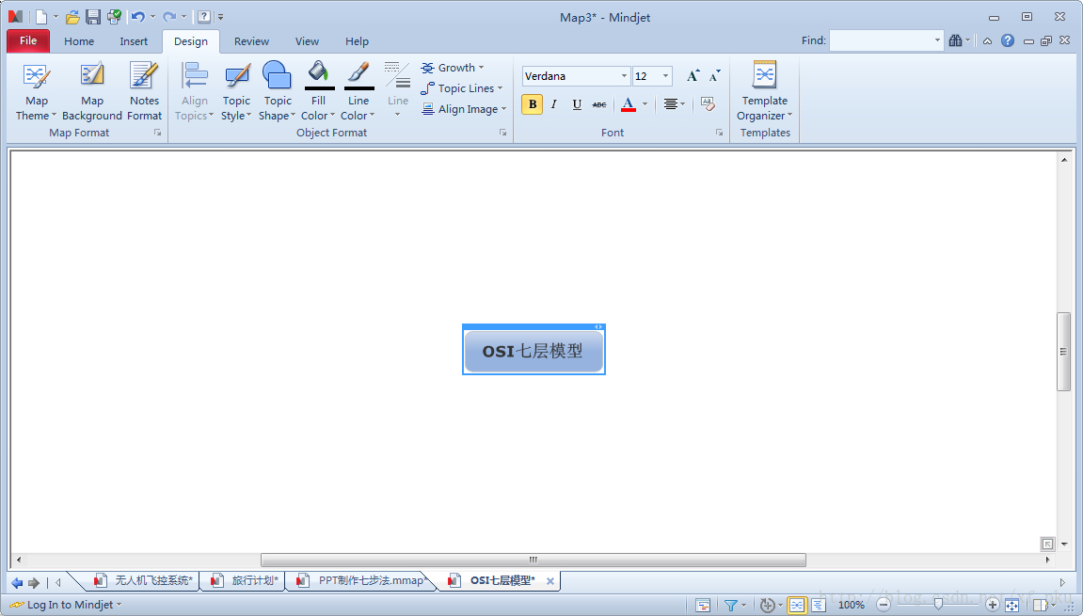Viewport: 1083px width, 616px height.
Task: Expand the Object Format dialog launcher
Action: 502,133
